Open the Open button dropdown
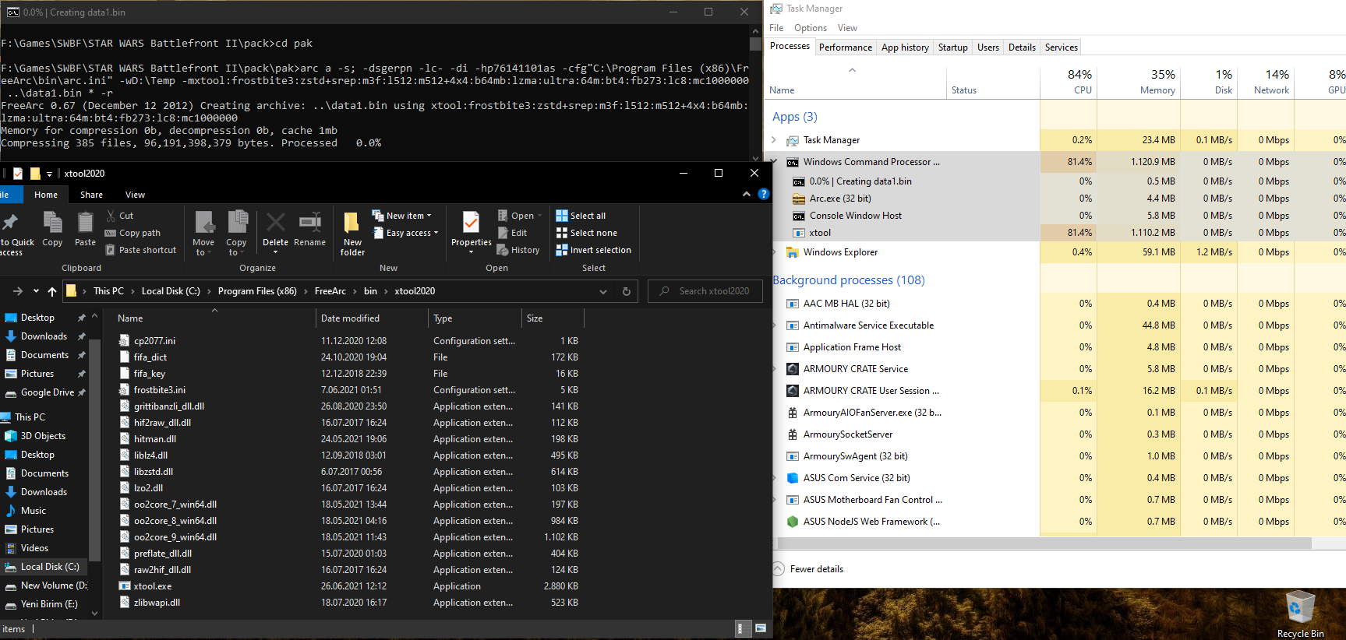 click(x=539, y=216)
